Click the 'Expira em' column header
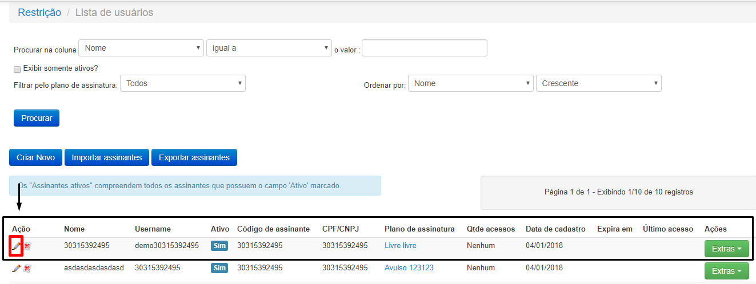Viewport: 756px width, 284px height. [x=615, y=229]
